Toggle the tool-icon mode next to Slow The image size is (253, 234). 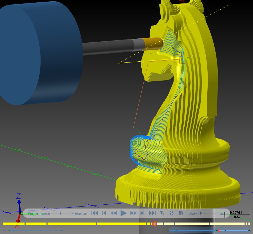[x=181, y=213]
